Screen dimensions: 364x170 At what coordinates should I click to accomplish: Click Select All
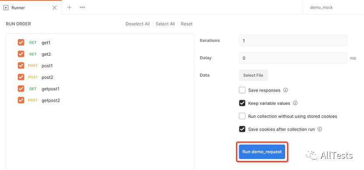coord(165,24)
